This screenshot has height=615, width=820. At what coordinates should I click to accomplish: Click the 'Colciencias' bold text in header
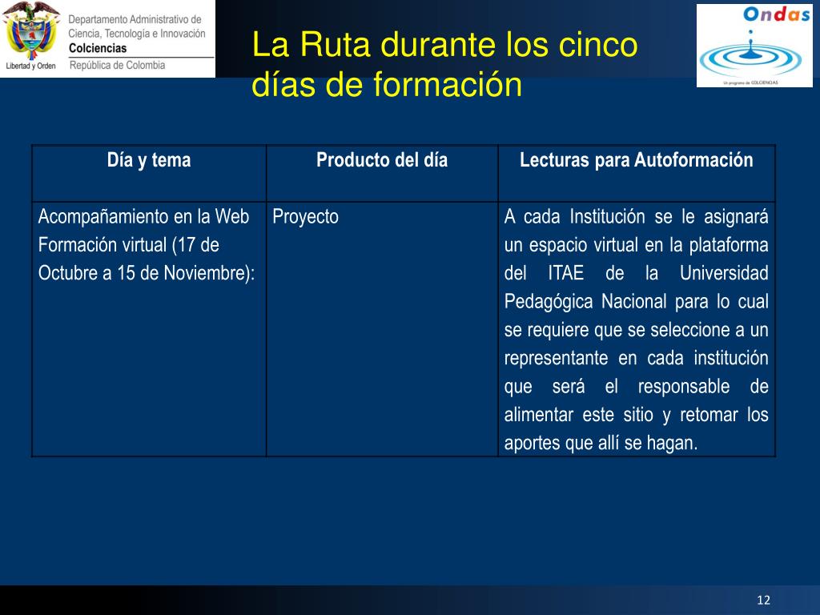pyautogui.click(x=98, y=48)
